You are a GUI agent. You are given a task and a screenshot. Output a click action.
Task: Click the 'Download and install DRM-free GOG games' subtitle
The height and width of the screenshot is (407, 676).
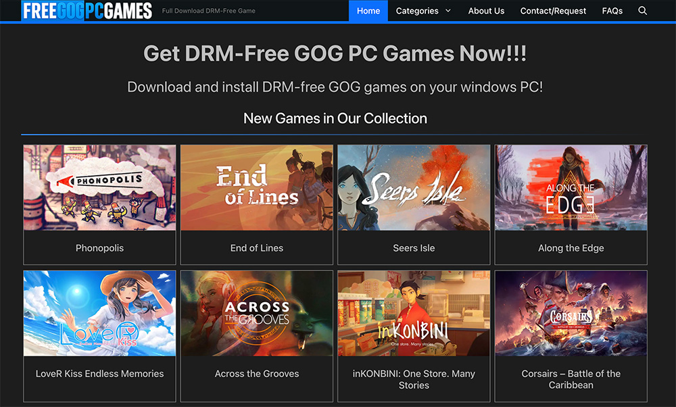(335, 87)
